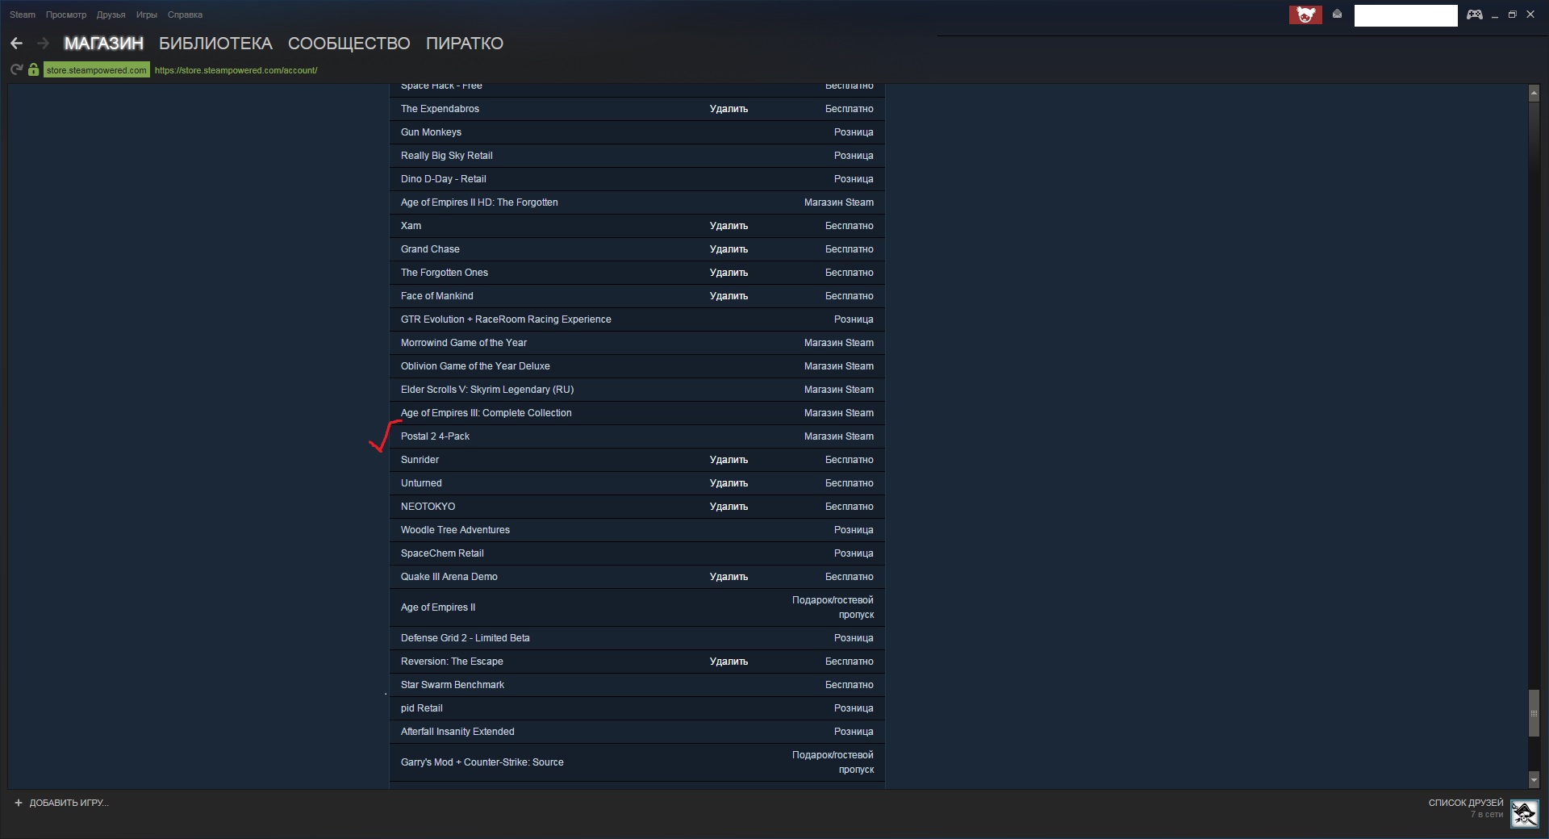Viewport: 1549px width, 839px height.
Task: Select Age of Empires III: Complete Collection
Action: (486, 413)
